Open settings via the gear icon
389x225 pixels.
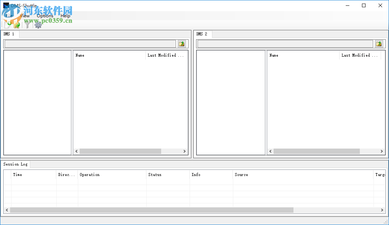pyautogui.click(x=38, y=25)
